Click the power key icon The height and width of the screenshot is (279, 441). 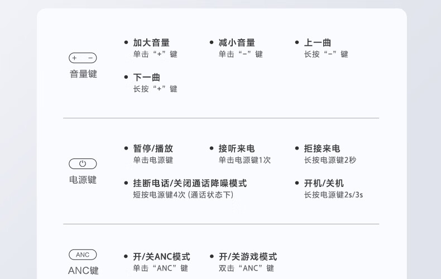pos(83,163)
